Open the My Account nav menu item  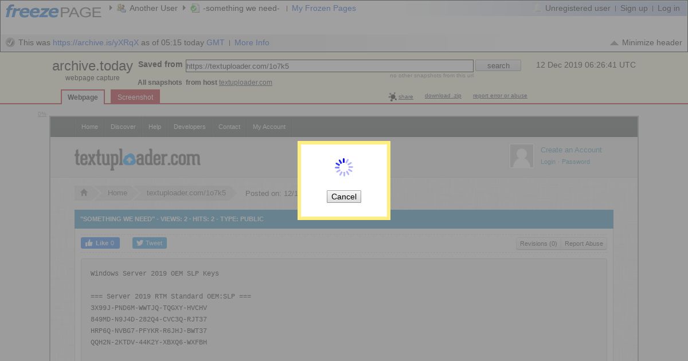[269, 127]
